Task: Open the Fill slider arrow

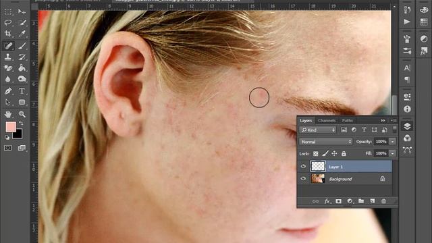Action: pos(392,153)
